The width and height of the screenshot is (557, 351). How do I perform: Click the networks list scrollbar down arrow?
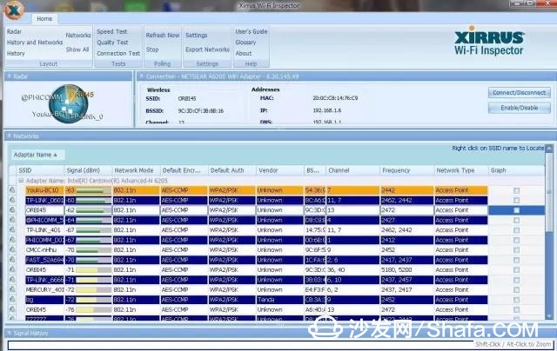[x=549, y=315]
